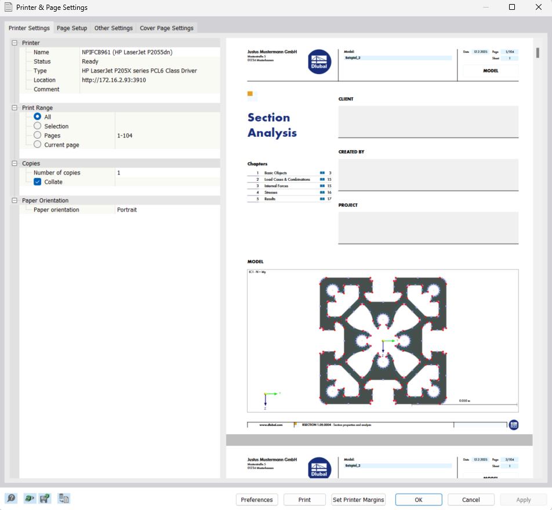The height and width of the screenshot is (510, 552).
Task: Click the small Dlubal footer logo
Action: (x=514, y=425)
